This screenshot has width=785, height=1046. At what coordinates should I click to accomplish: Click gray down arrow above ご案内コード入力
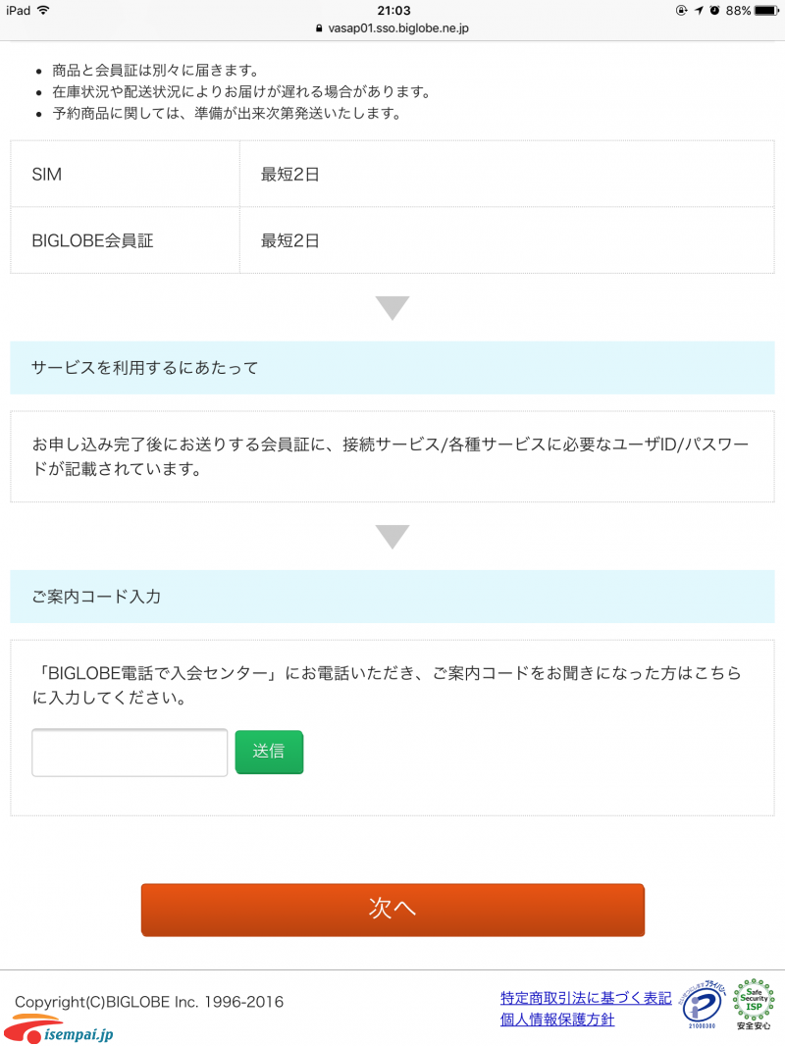pos(392,537)
